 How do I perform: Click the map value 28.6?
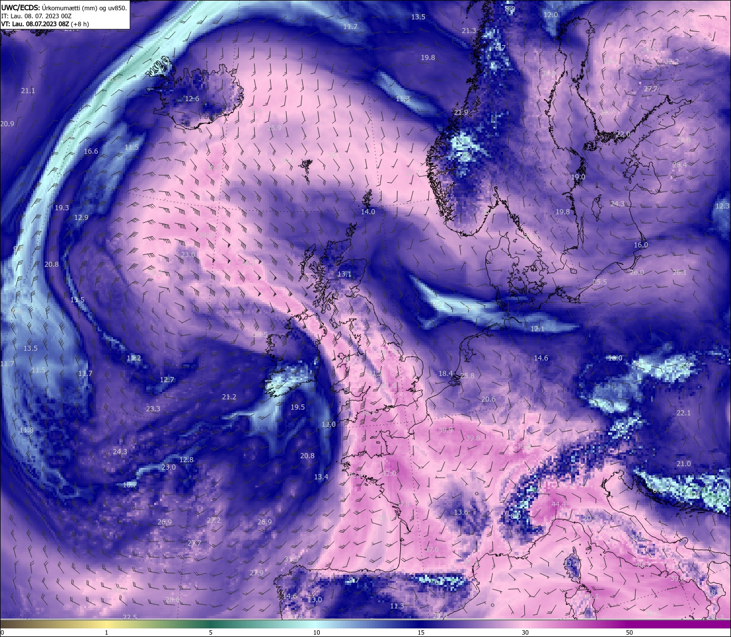172,600
